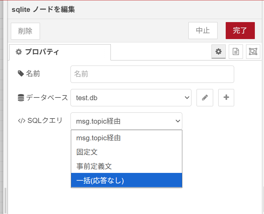Click the 中止 cancel button

pyautogui.click(x=203, y=31)
